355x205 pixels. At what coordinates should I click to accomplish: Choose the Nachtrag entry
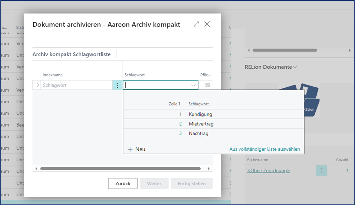pyautogui.click(x=199, y=133)
